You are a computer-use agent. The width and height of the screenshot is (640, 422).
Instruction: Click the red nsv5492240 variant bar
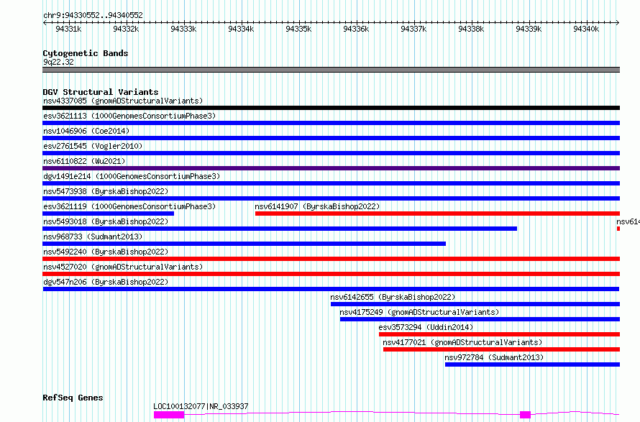click(331, 259)
